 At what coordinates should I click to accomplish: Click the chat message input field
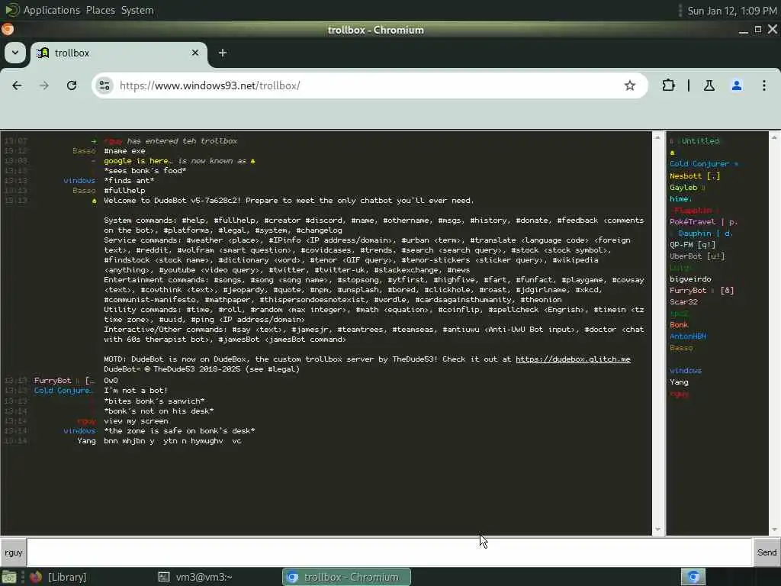[x=389, y=552]
